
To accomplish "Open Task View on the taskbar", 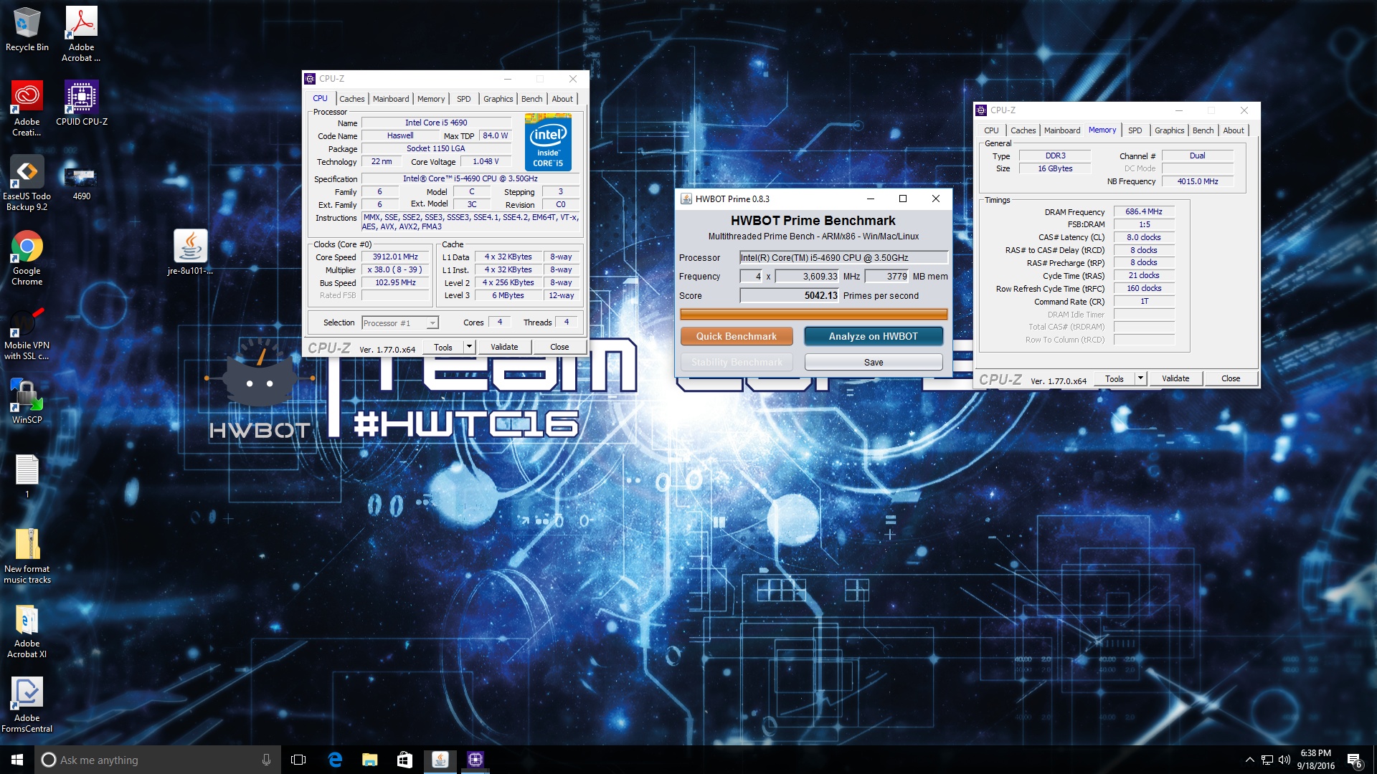I will pyautogui.click(x=298, y=760).
